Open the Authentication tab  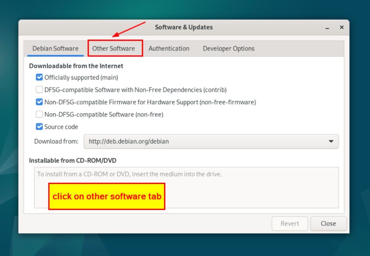point(169,48)
